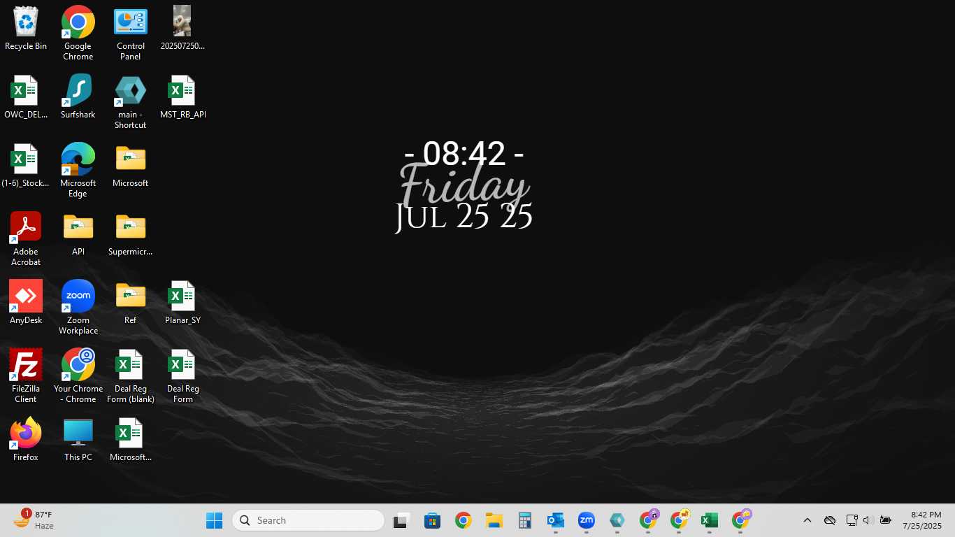
Task: Open Calculator from the taskbar
Action: click(x=524, y=520)
